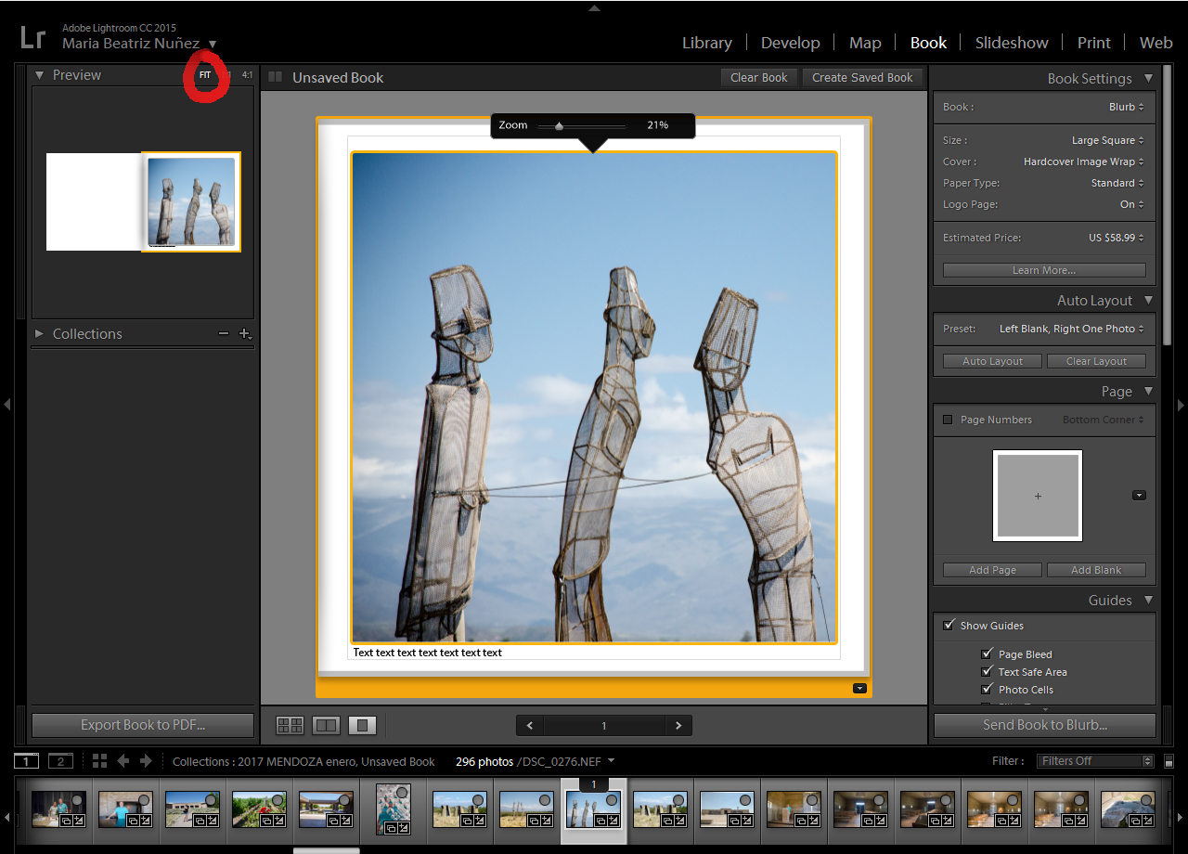Open filmstrip grid view icon
This screenshot has width=1188, height=854.
pos(99,761)
